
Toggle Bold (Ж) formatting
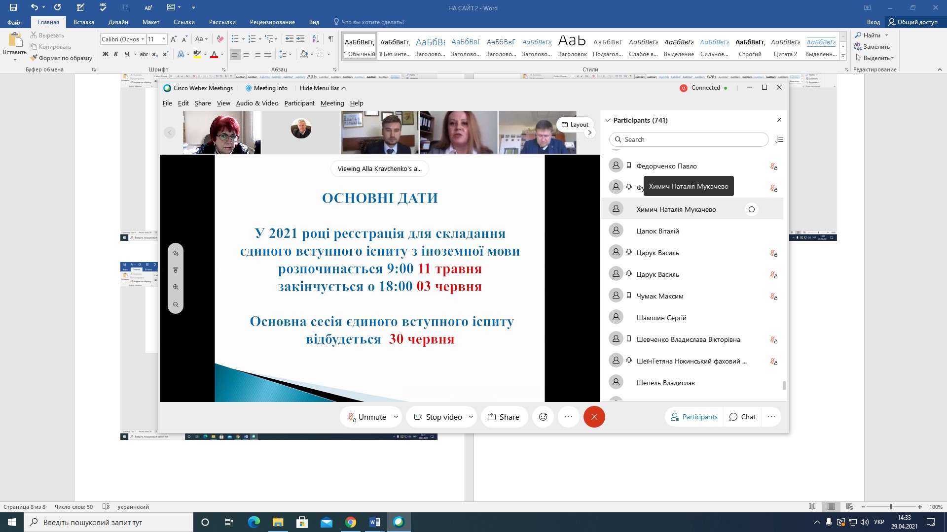(x=105, y=54)
